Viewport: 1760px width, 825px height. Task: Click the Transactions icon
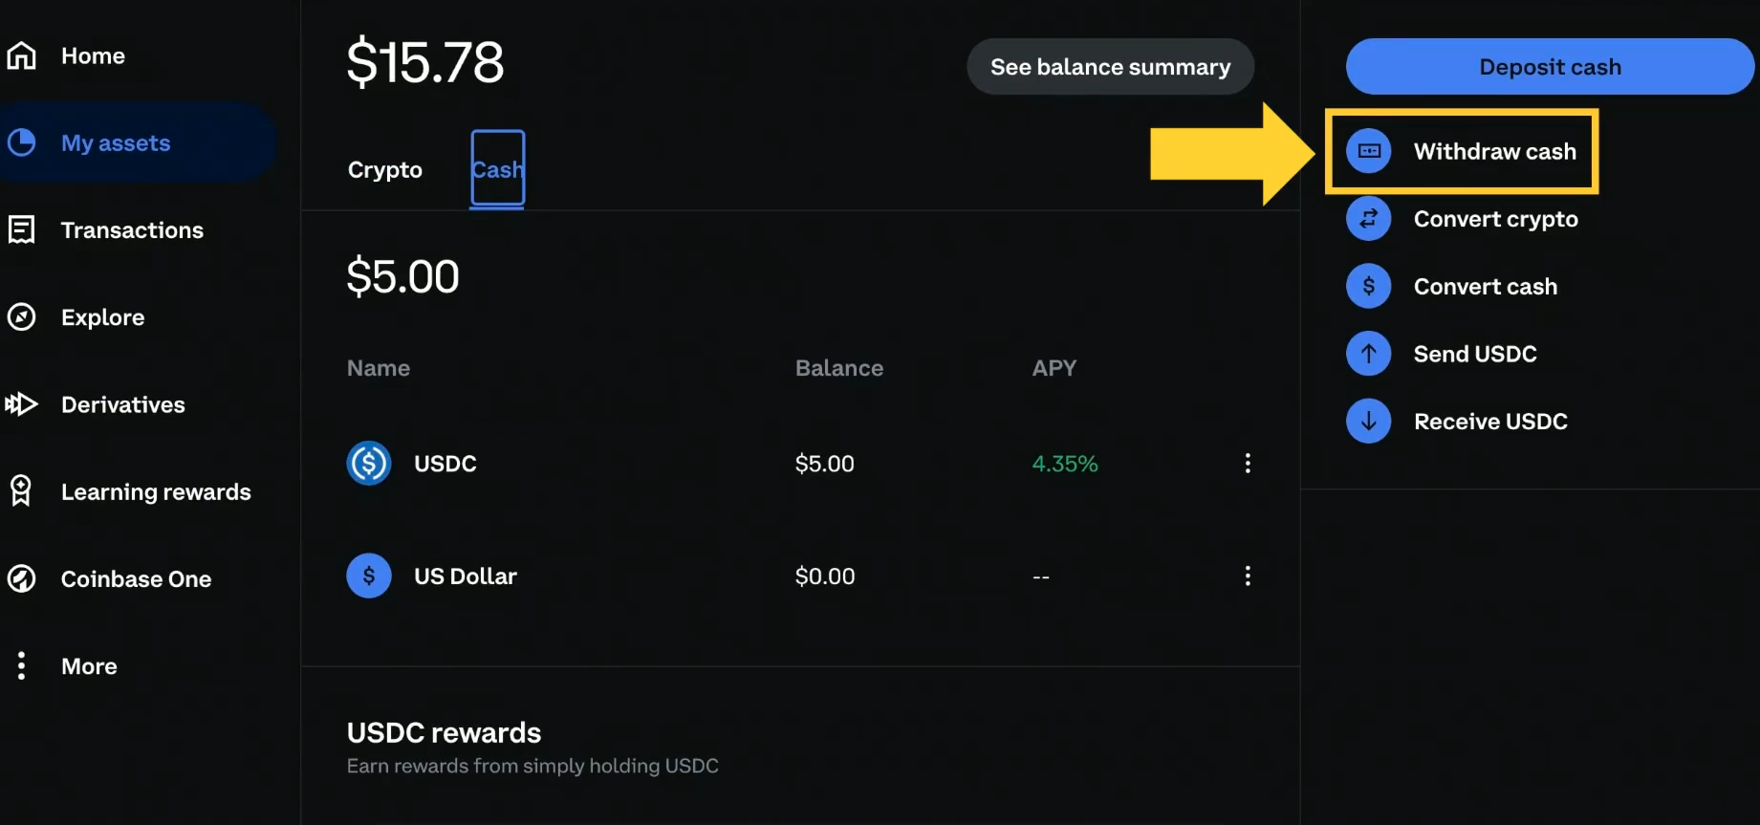21,229
